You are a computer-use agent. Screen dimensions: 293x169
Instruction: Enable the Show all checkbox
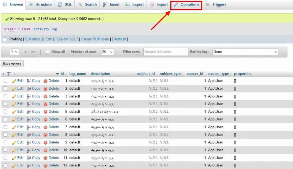coord(47,52)
